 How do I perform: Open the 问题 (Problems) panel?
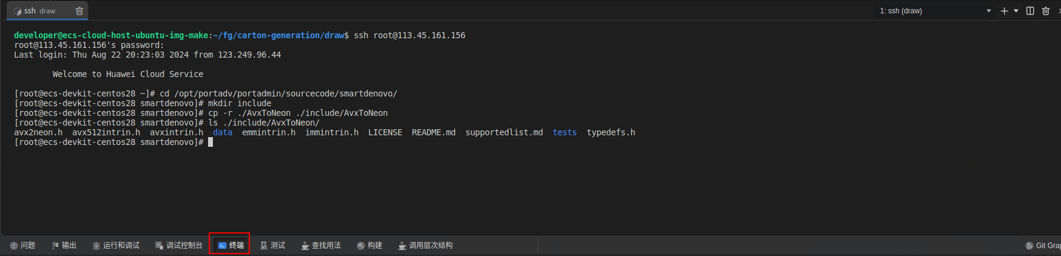coord(23,246)
